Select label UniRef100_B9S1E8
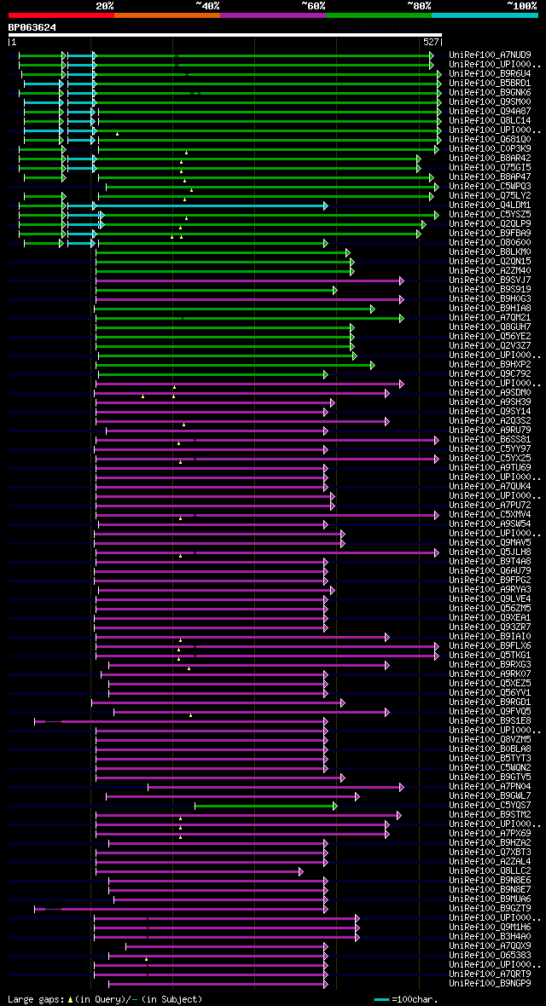 tap(490, 721)
